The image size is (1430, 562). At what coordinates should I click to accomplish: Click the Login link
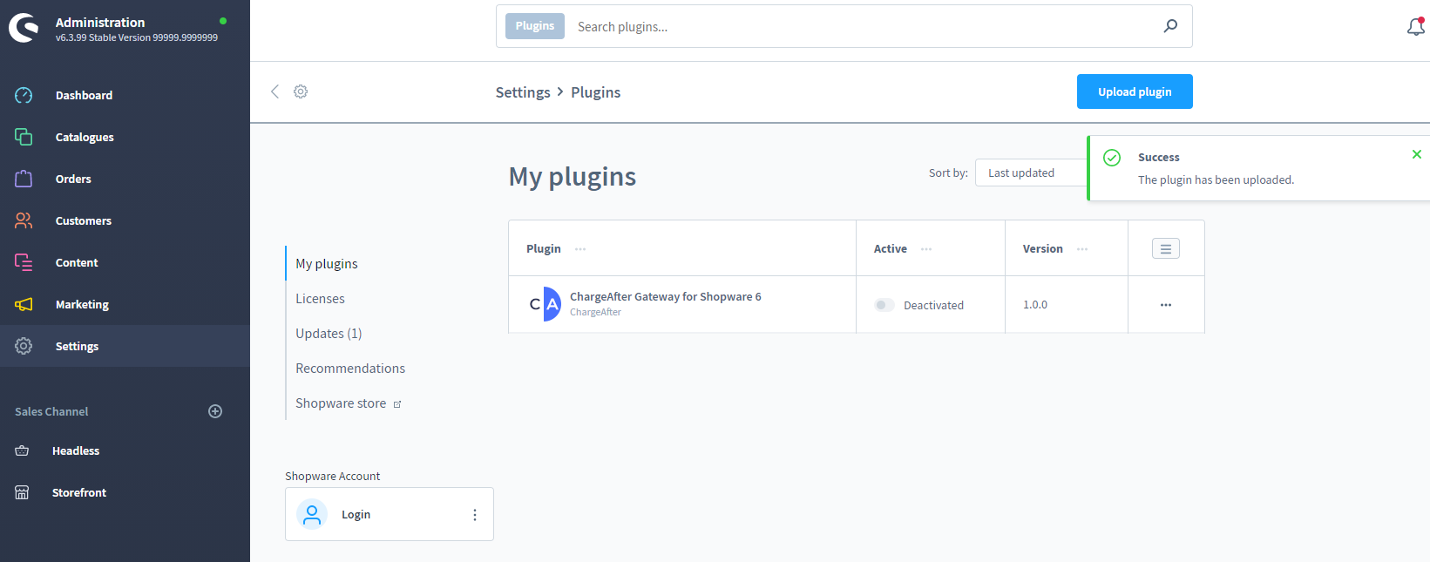356,515
